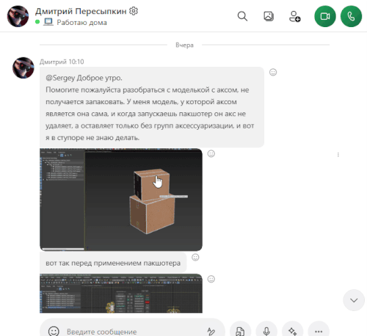Click the Дмитрий avatar beside the 10:10 message
Image resolution: width=367 pixels, height=336 pixels.
tap(23, 67)
